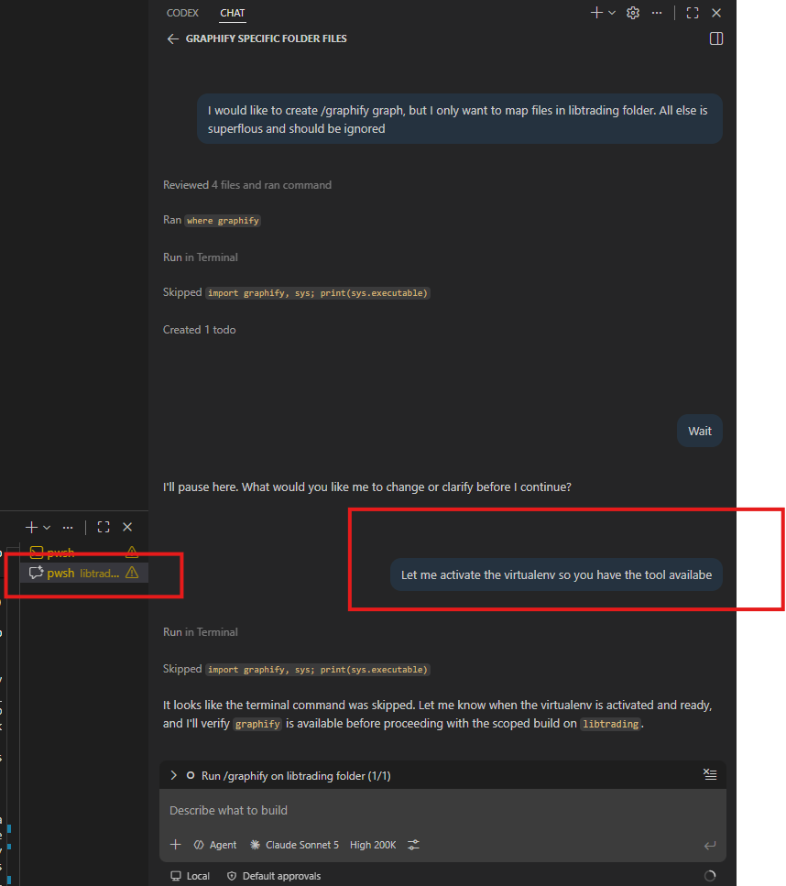Screen dimensions: 786x886
Task: Toggle the side panel layout icon
Action: (716, 39)
